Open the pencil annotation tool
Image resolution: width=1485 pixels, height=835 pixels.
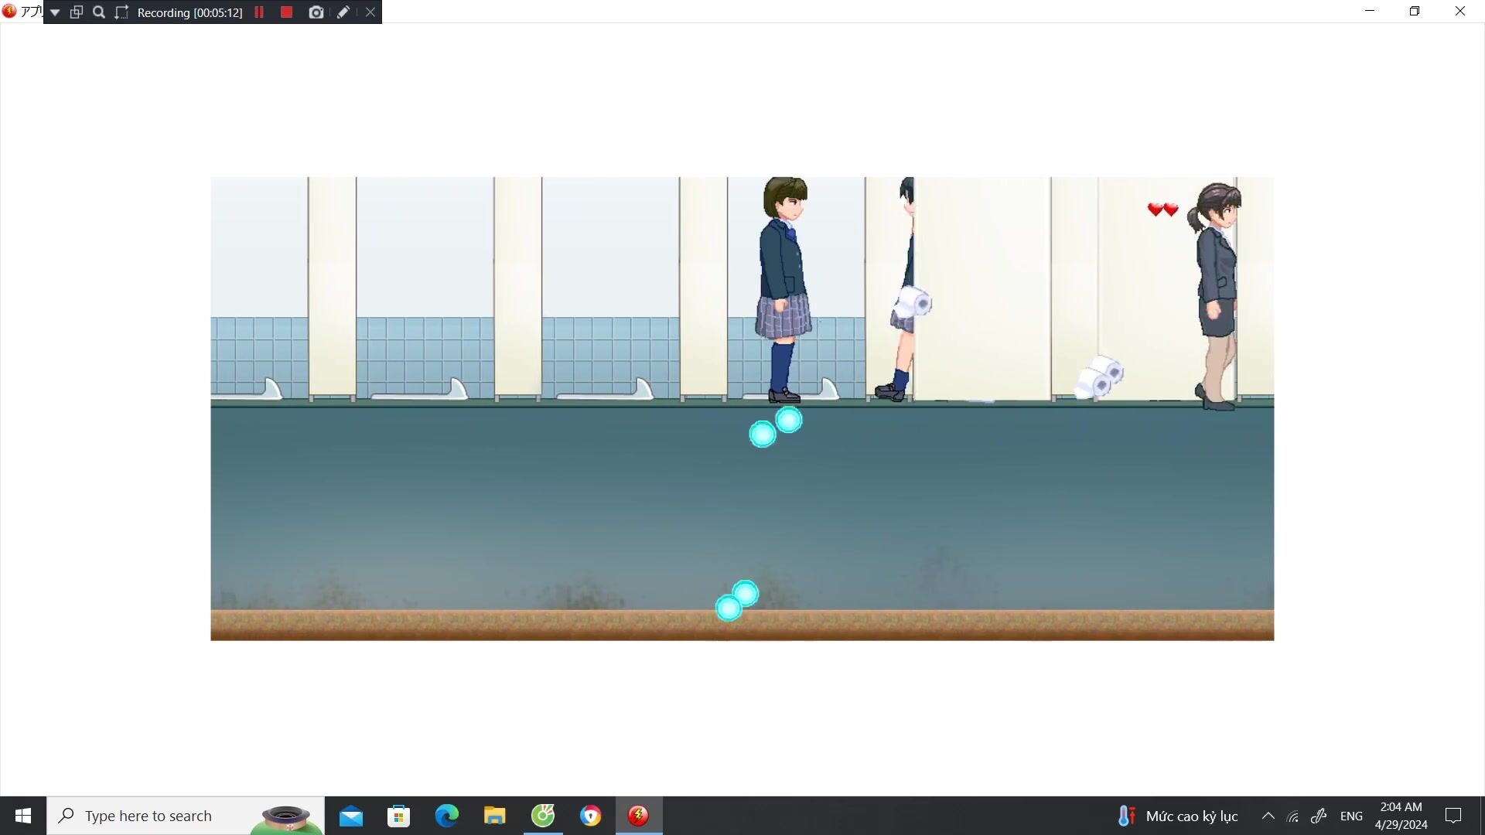pyautogui.click(x=343, y=12)
